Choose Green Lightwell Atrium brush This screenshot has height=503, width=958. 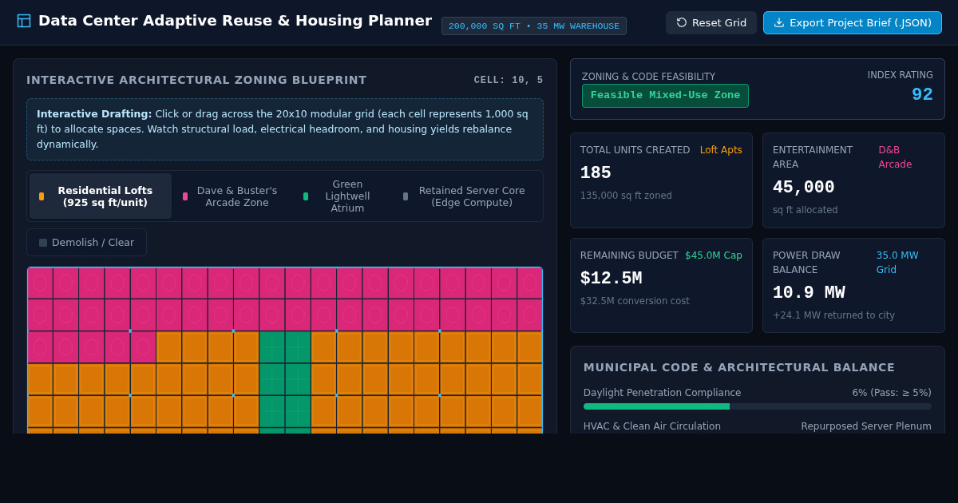(342, 196)
